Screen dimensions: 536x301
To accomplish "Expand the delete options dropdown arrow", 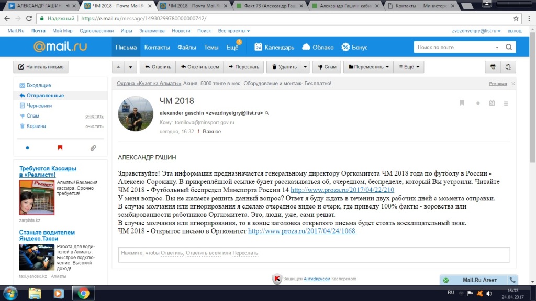I will (305, 67).
